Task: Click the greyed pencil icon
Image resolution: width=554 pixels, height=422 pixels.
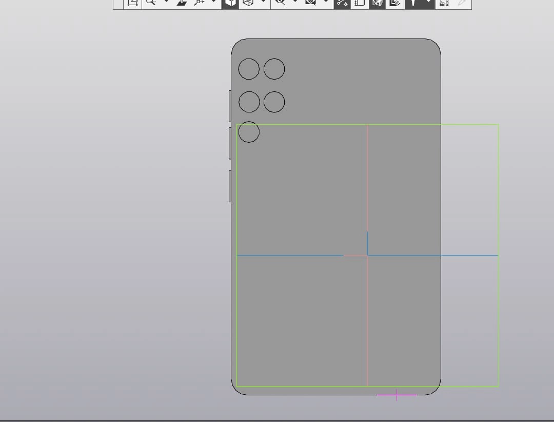Action: tap(462, 3)
